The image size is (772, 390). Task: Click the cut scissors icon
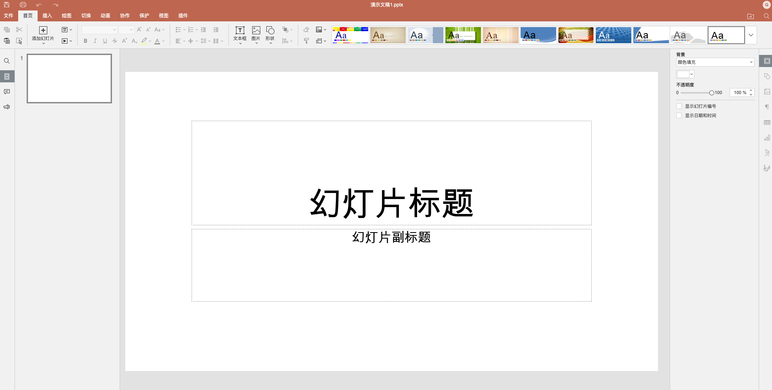(19, 29)
